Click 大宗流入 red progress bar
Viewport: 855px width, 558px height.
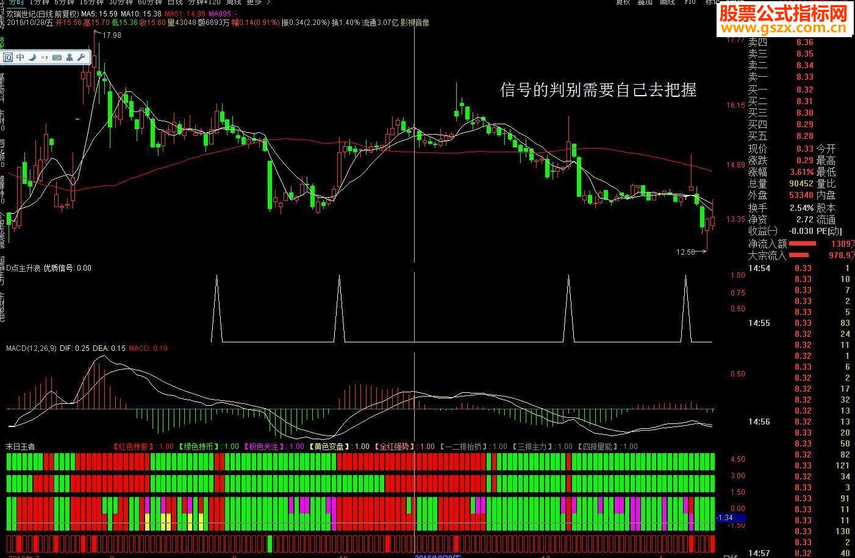tap(799, 255)
